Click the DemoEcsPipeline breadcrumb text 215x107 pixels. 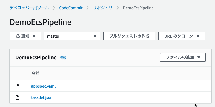pyautogui.click(x=138, y=8)
